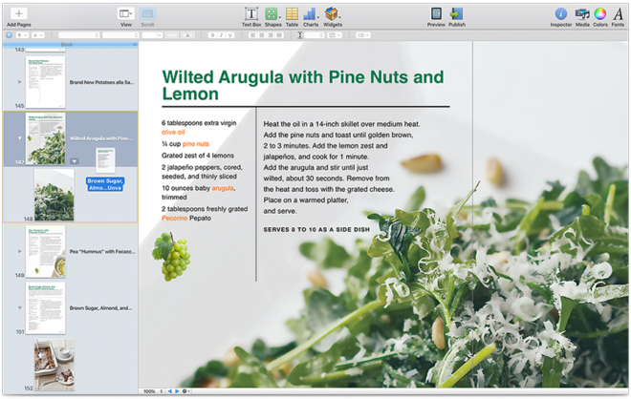Open text color well

coord(172,35)
